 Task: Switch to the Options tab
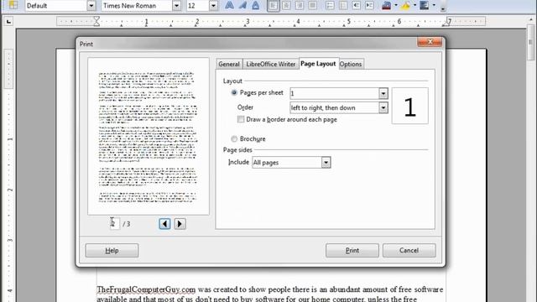(x=351, y=65)
